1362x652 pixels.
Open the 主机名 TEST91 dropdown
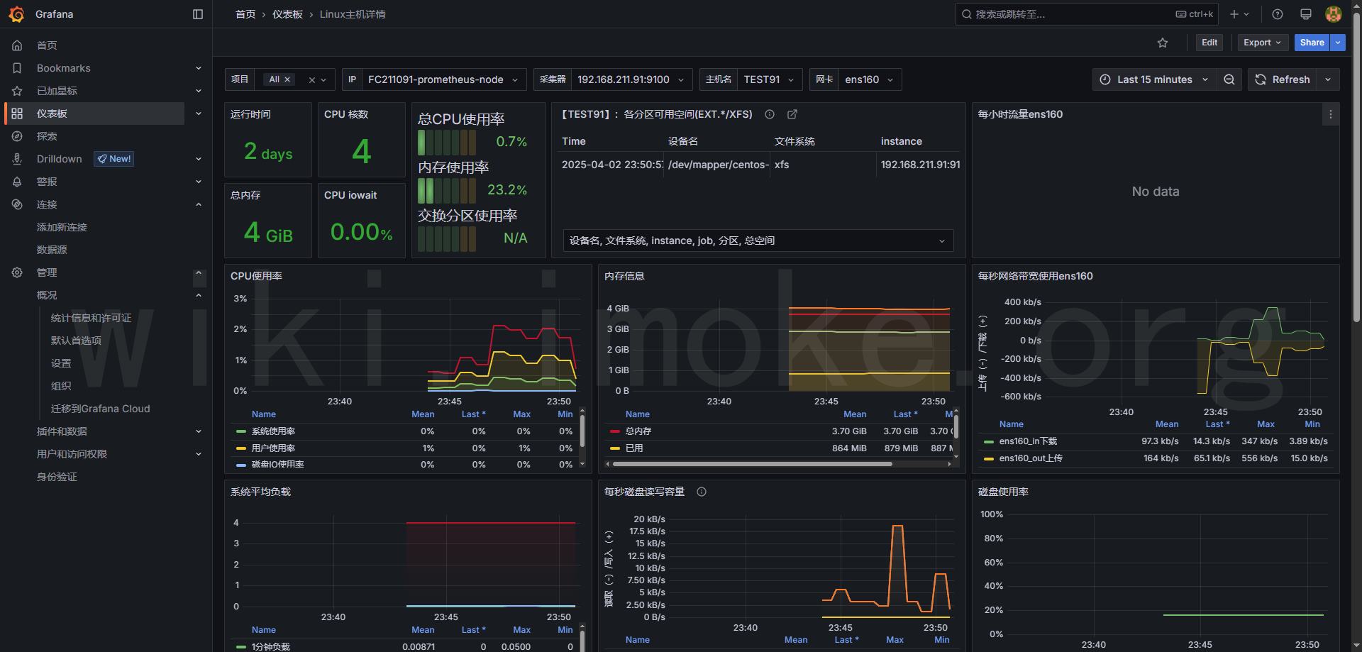(x=770, y=79)
